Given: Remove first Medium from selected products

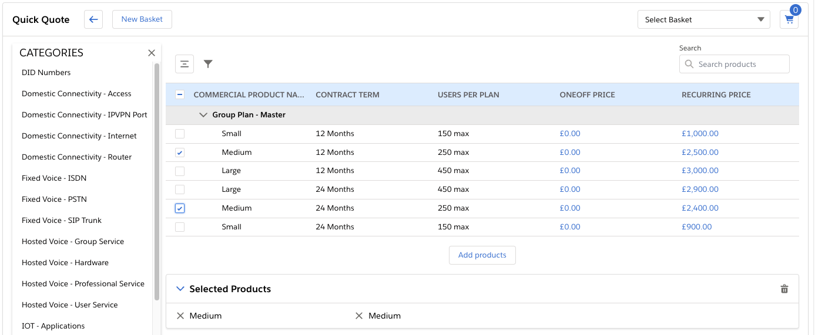Looking at the screenshot, I should (x=180, y=316).
